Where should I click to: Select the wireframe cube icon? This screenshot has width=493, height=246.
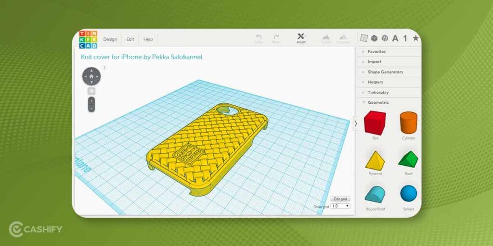[385, 38]
